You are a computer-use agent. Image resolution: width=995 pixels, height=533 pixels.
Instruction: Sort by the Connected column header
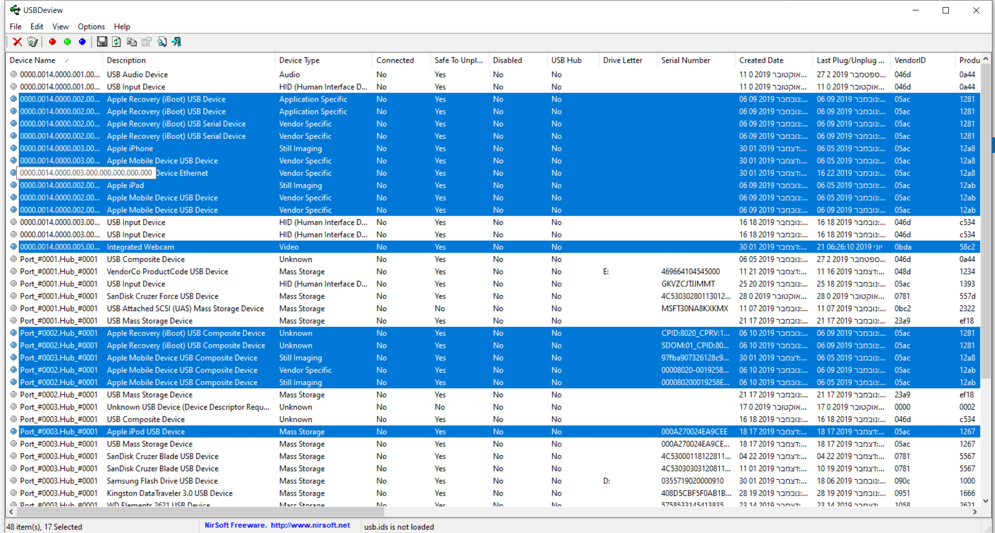click(401, 60)
